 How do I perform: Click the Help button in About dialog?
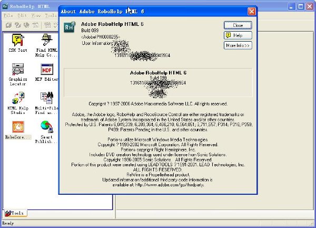[238, 35]
